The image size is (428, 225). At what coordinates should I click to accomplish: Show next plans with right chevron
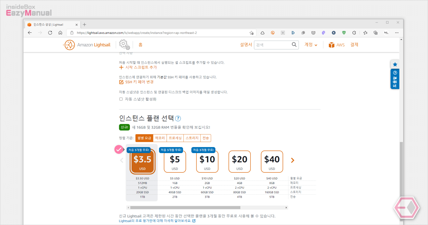(x=292, y=161)
